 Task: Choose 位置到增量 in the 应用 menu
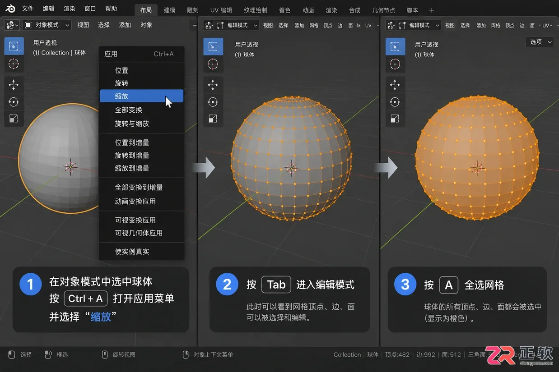click(x=141, y=142)
